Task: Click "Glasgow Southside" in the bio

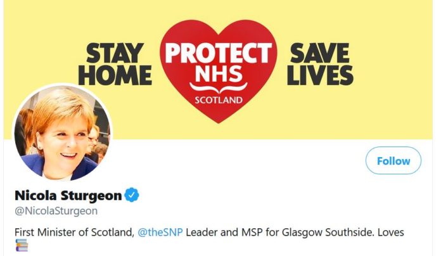Action: [328, 233]
